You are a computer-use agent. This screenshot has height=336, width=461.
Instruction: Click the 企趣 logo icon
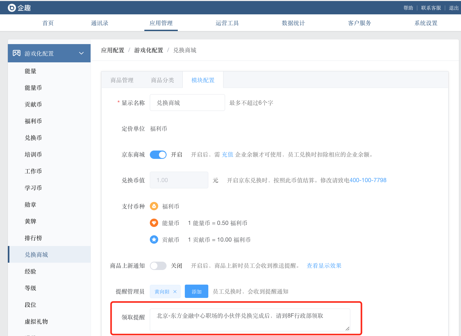point(12,8)
